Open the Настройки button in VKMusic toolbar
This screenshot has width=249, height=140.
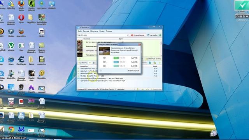(152, 35)
